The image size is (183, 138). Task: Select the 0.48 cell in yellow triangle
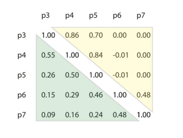(143, 95)
